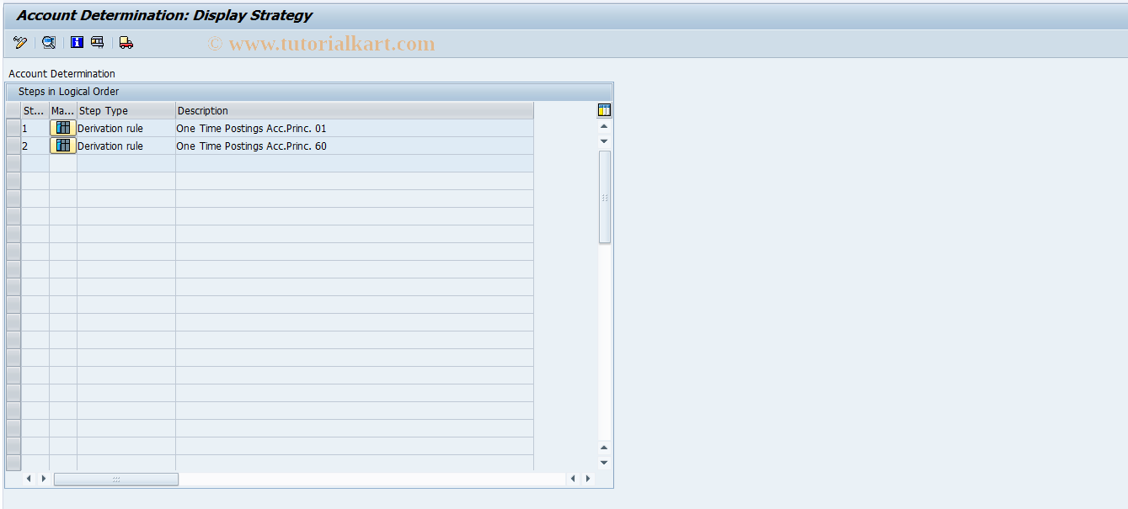Click vertical scrollbar bottom up arrow
Image resolution: width=1128 pixels, height=509 pixels.
[x=604, y=448]
